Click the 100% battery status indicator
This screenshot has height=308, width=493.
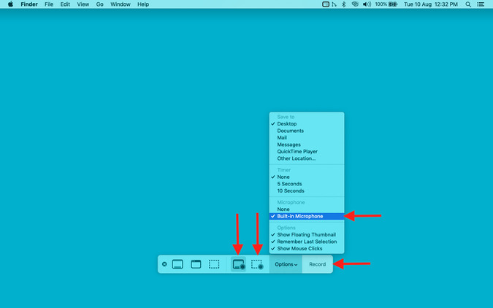[x=386, y=4]
